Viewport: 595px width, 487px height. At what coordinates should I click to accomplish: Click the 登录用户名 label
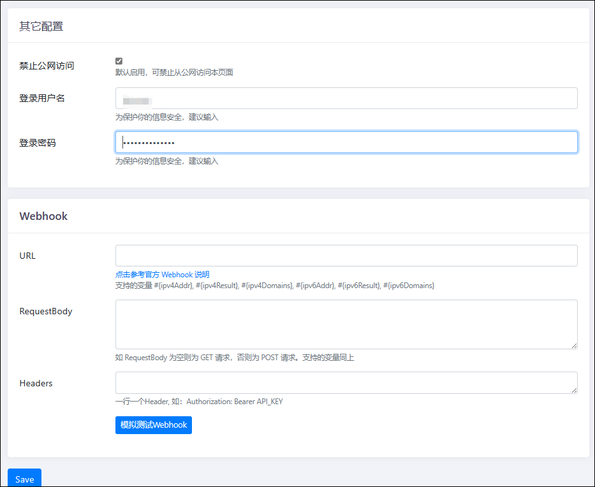(x=42, y=98)
